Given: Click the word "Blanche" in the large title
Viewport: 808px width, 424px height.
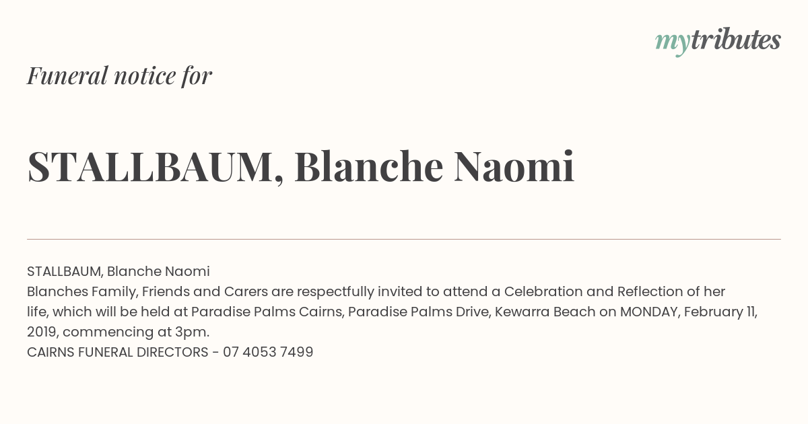Looking at the screenshot, I should pos(369,166).
